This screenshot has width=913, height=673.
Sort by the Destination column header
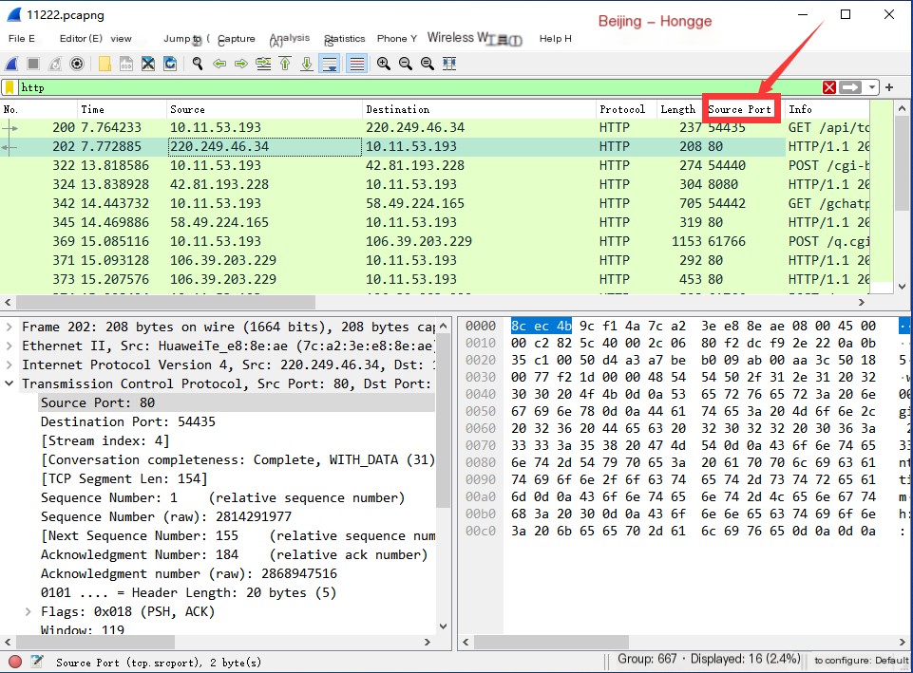[480, 109]
